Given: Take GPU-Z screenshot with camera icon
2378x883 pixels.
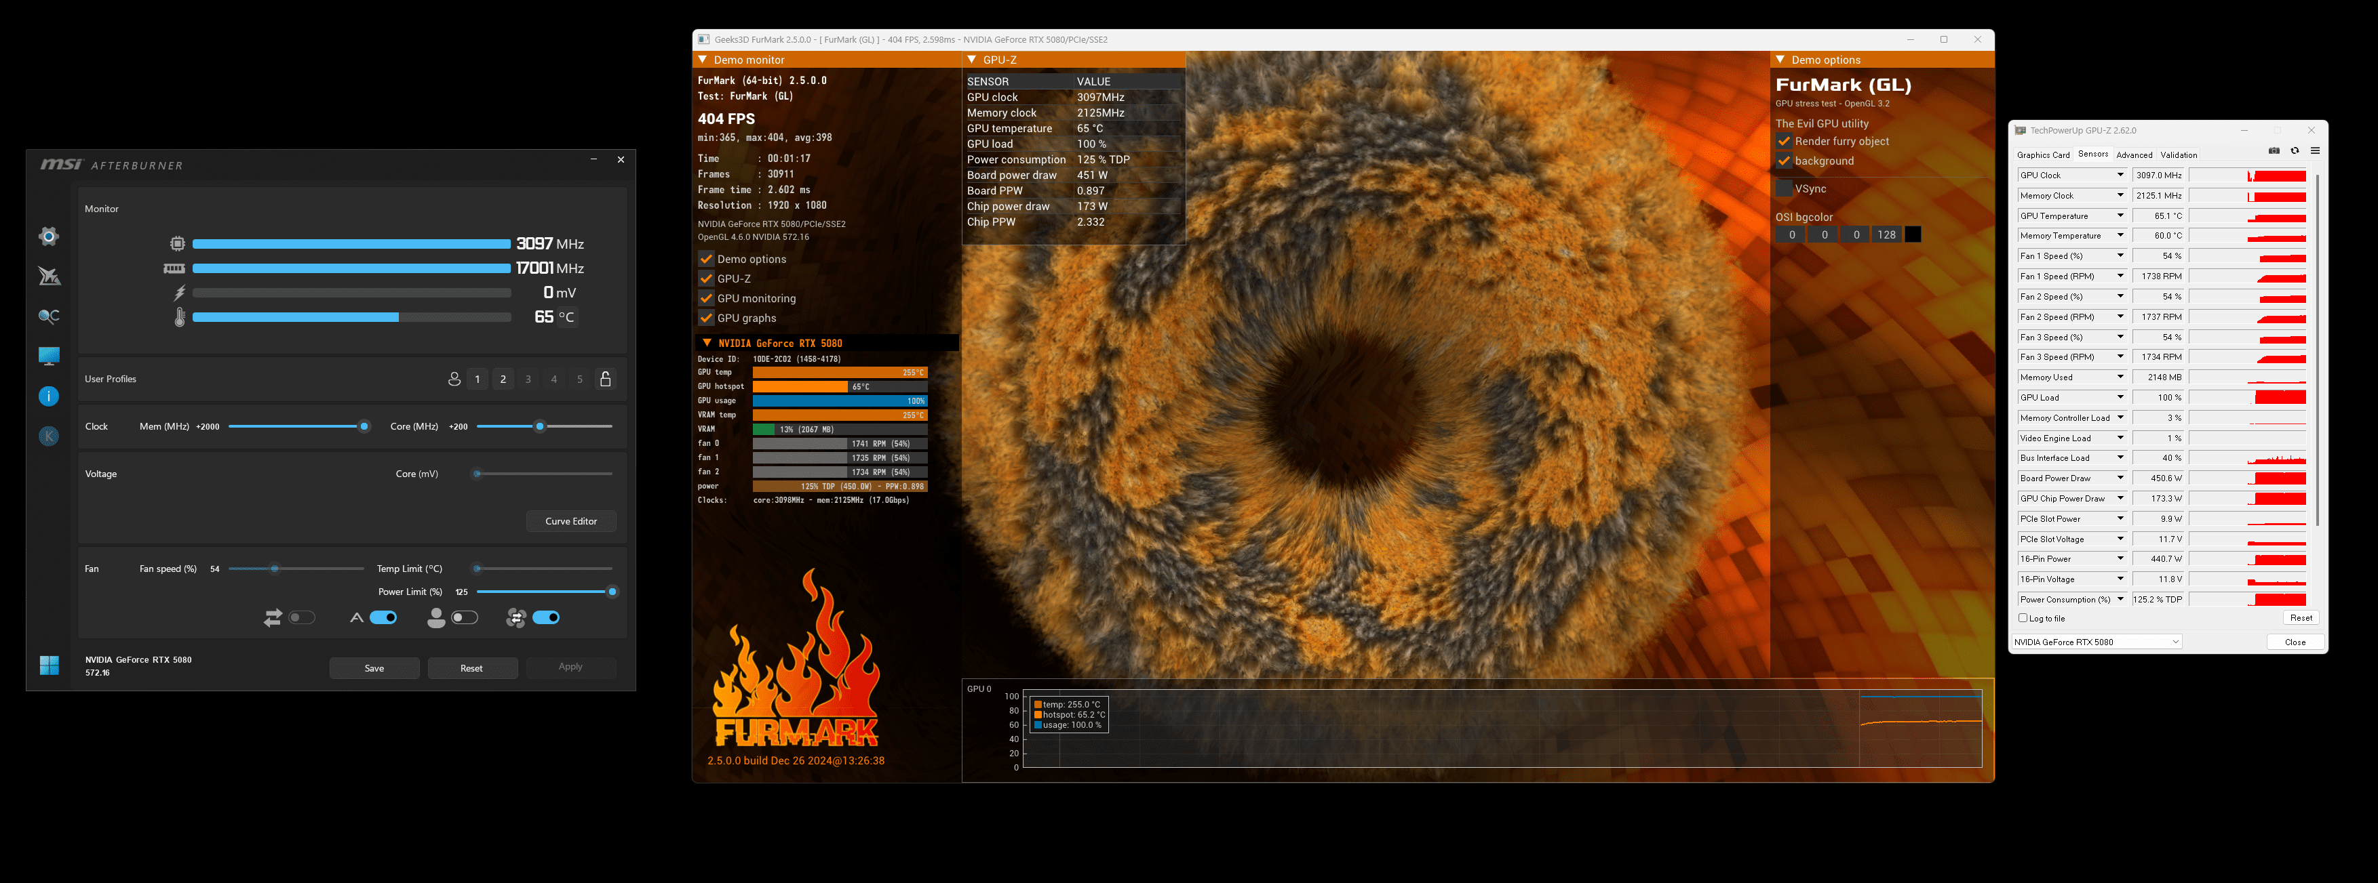Looking at the screenshot, I should click(2274, 151).
